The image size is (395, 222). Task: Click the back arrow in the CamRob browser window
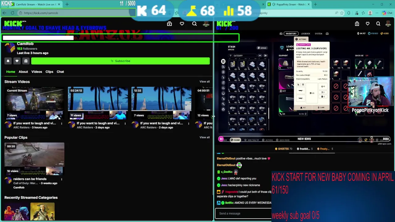tap(4, 13)
